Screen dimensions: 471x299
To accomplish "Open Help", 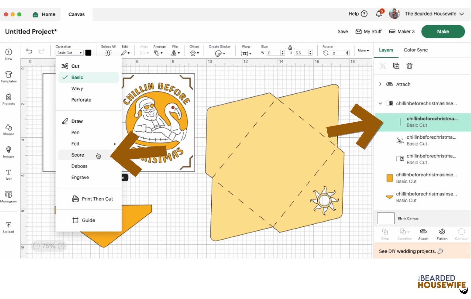I will (358, 14).
